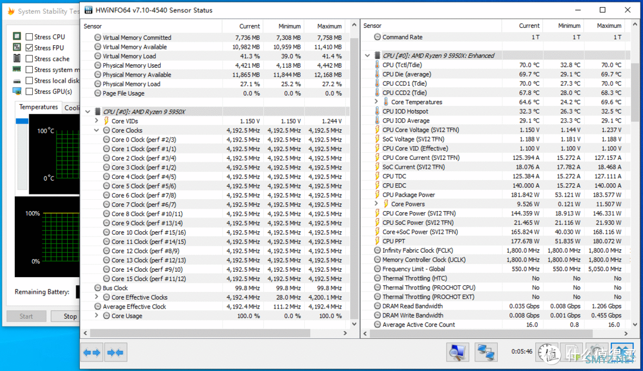Screen dimensions: 643x371
Task: Switch to the Temperatures tab
Action: (38, 107)
